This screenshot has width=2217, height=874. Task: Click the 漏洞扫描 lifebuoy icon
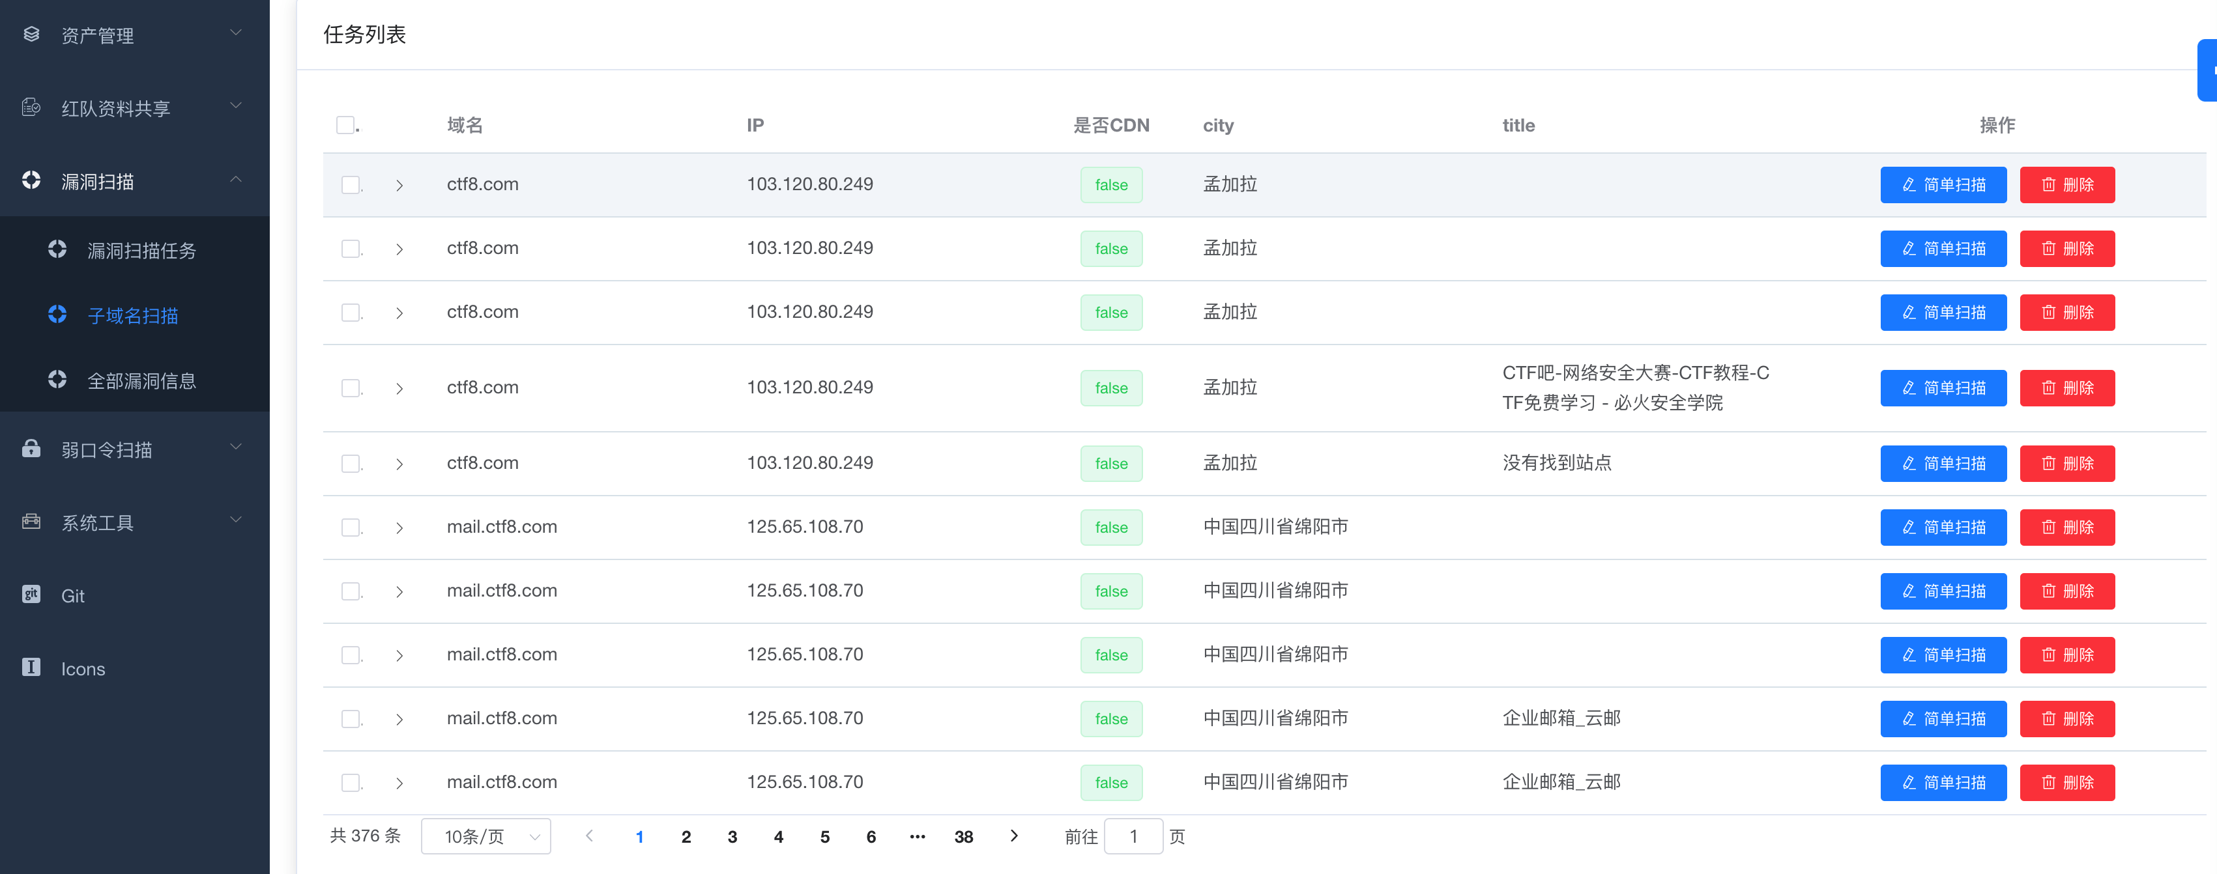31,180
